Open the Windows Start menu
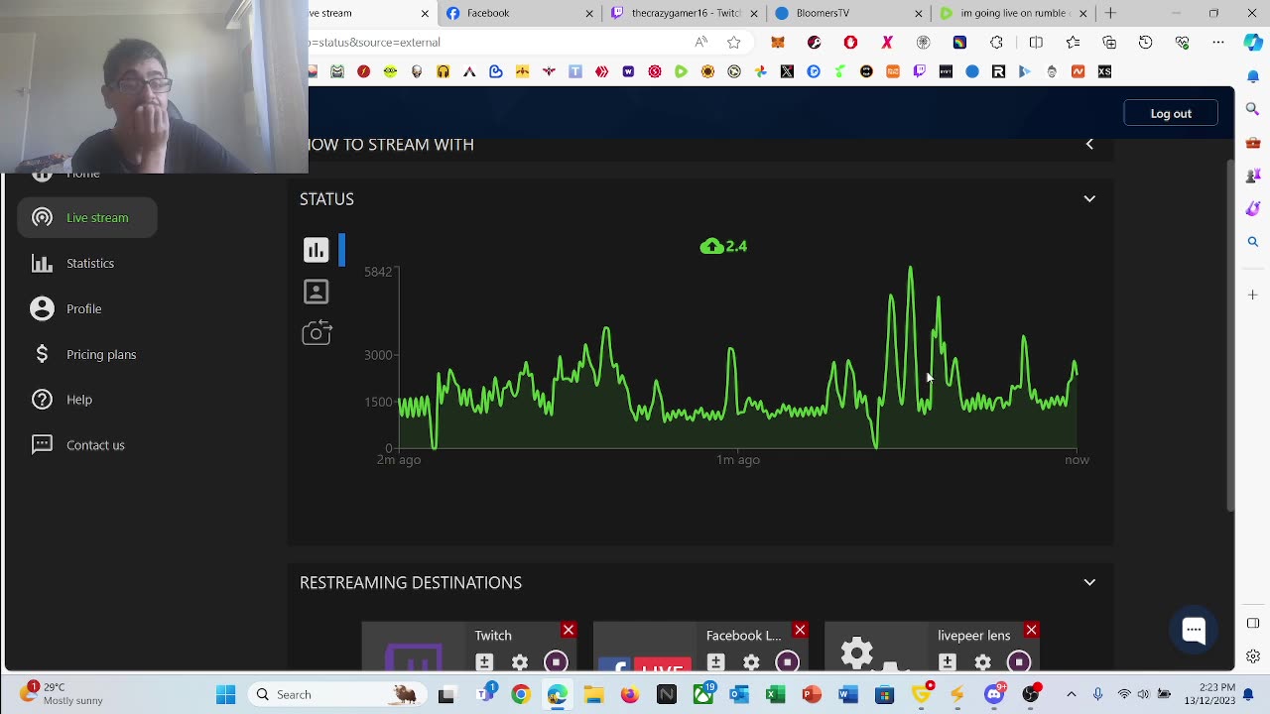The image size is (1270, 714). 225,694
